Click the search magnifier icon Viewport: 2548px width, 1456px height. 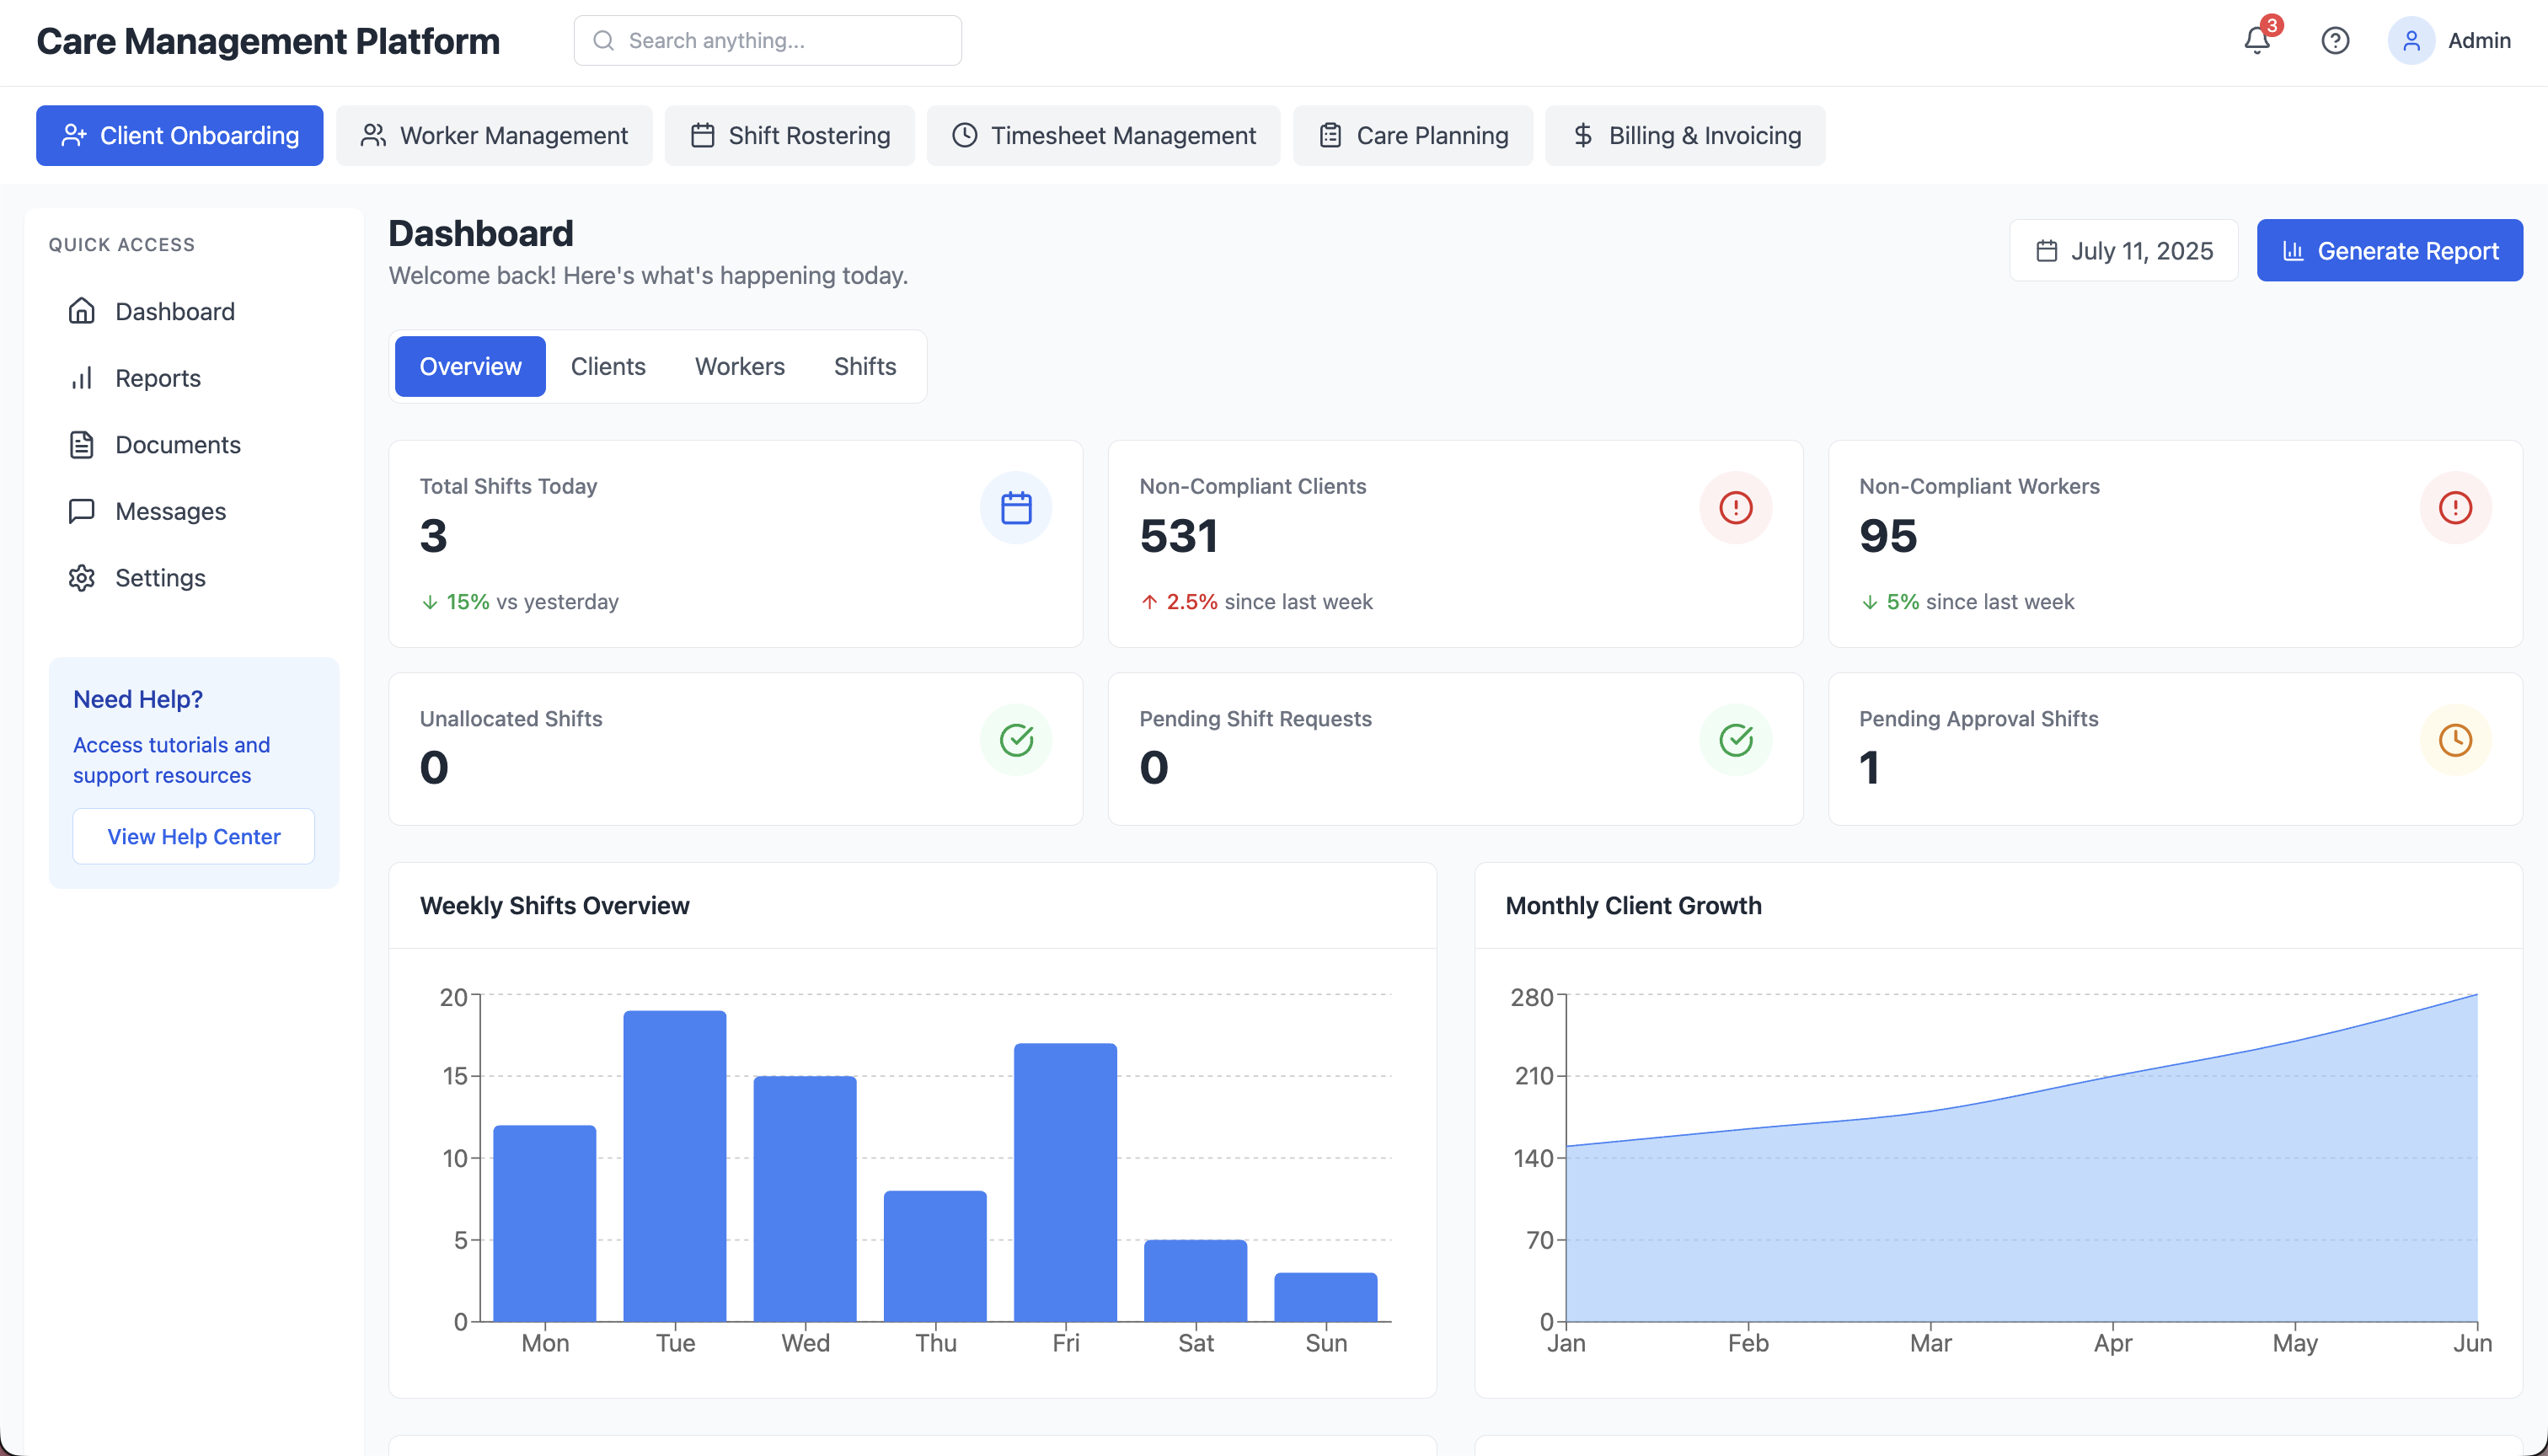pos(603,40)
